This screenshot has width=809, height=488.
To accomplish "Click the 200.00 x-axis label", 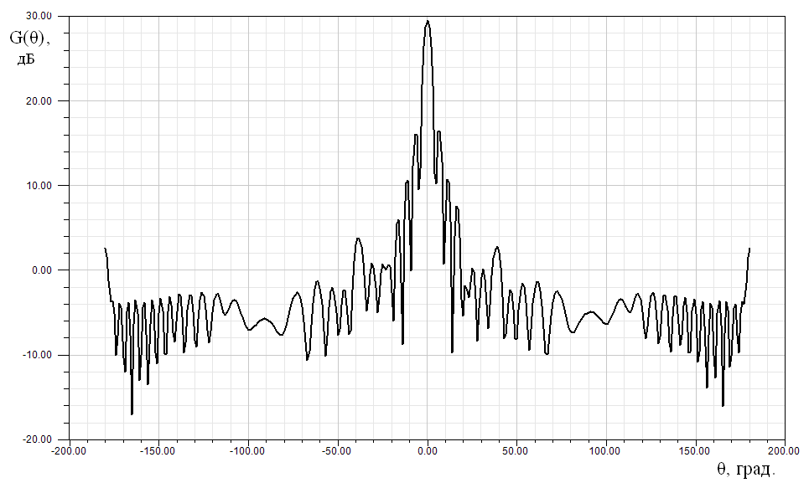I will tap(786, 451).
